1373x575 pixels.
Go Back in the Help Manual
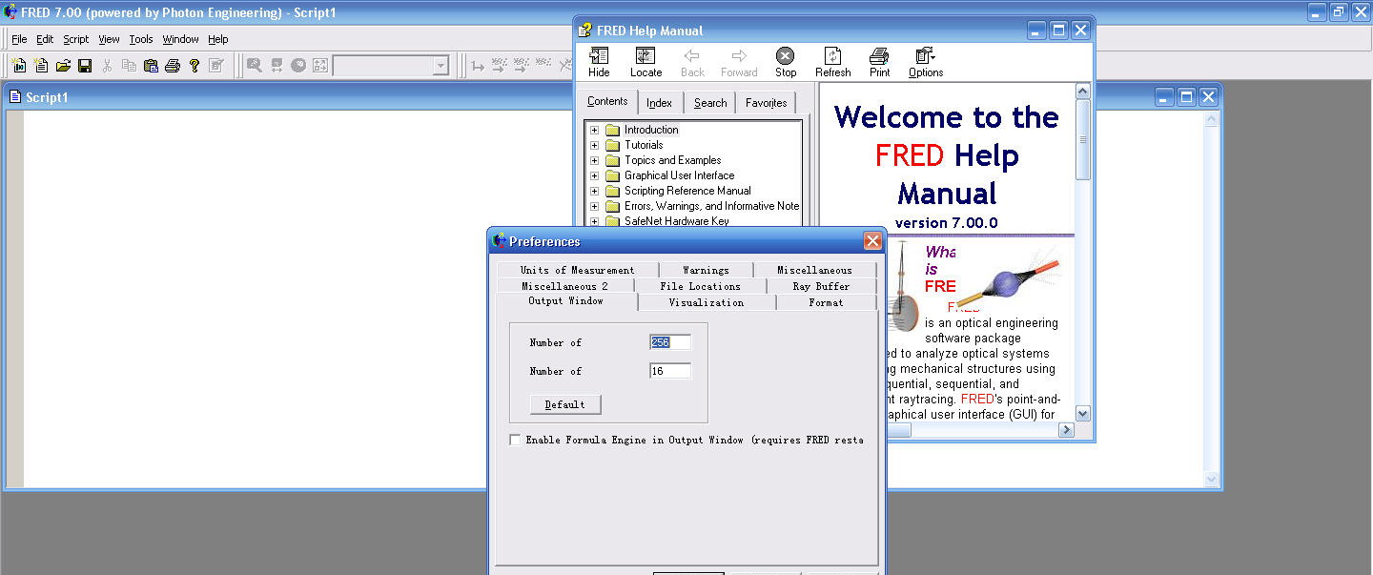692,63
